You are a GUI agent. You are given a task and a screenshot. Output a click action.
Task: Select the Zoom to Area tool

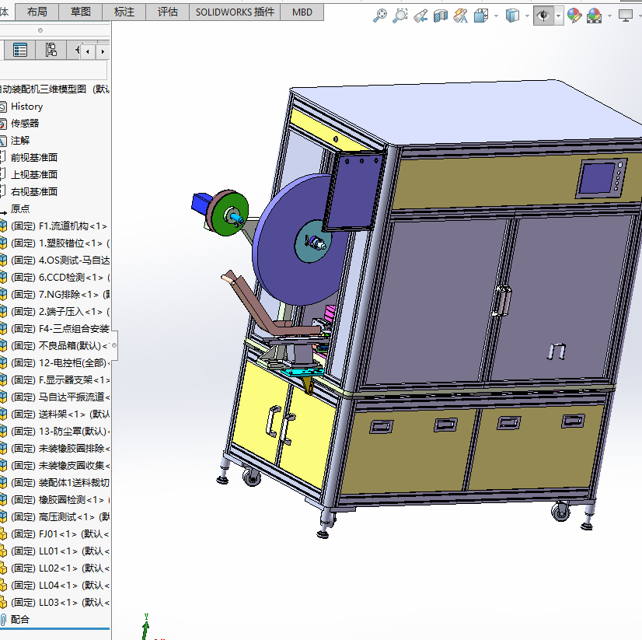click(x=400, y=16)
